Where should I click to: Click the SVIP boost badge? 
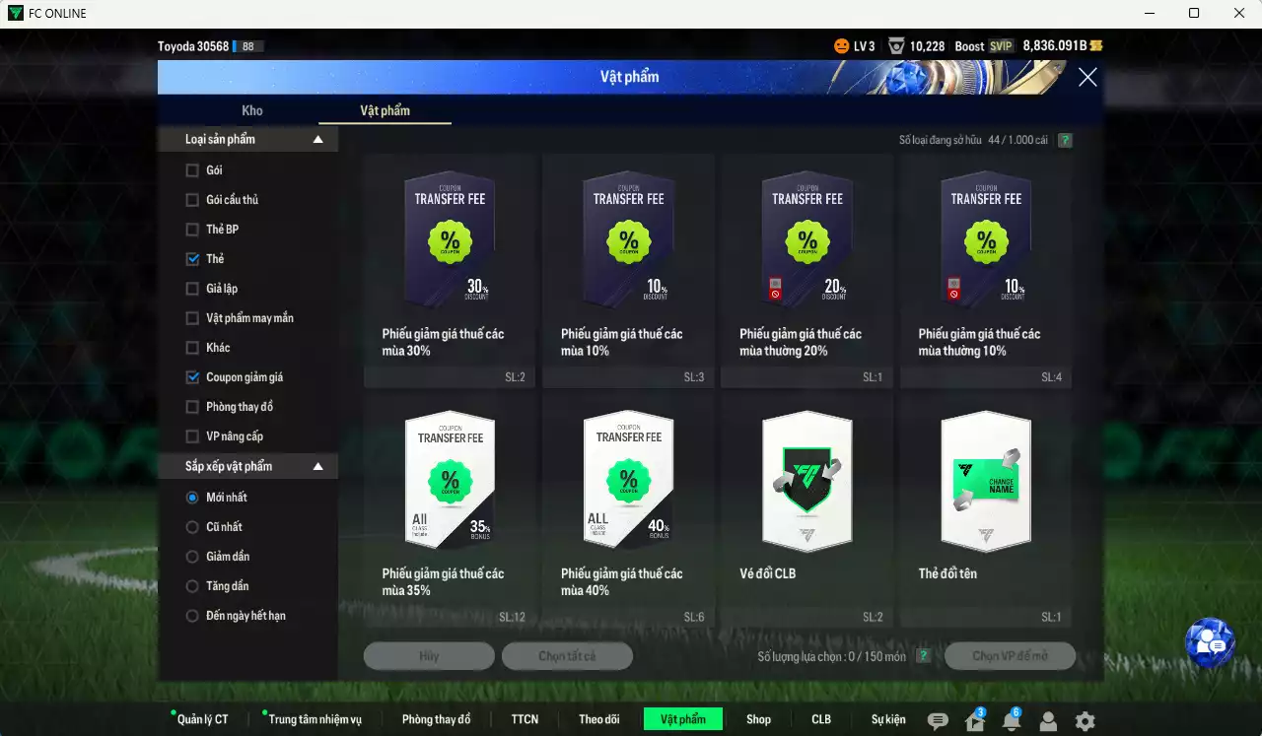1000,45
